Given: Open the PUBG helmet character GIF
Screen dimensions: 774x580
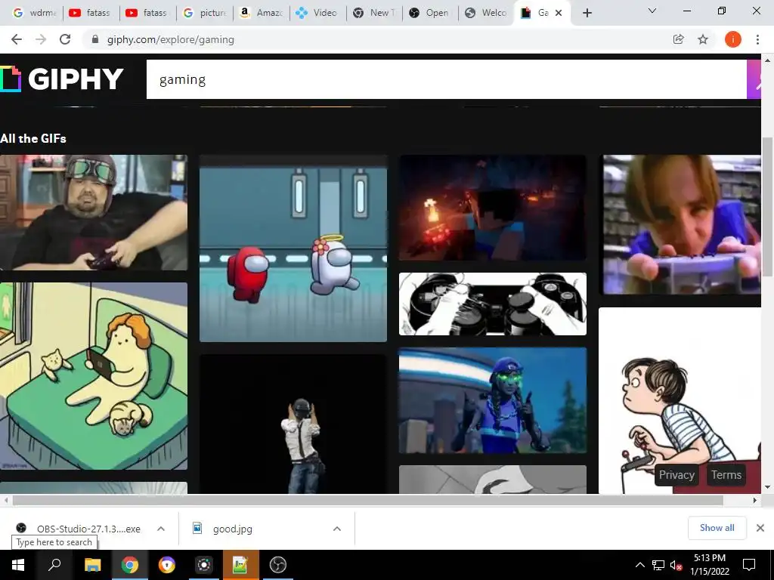Looking at the screenshot, I should click(293, 424).
